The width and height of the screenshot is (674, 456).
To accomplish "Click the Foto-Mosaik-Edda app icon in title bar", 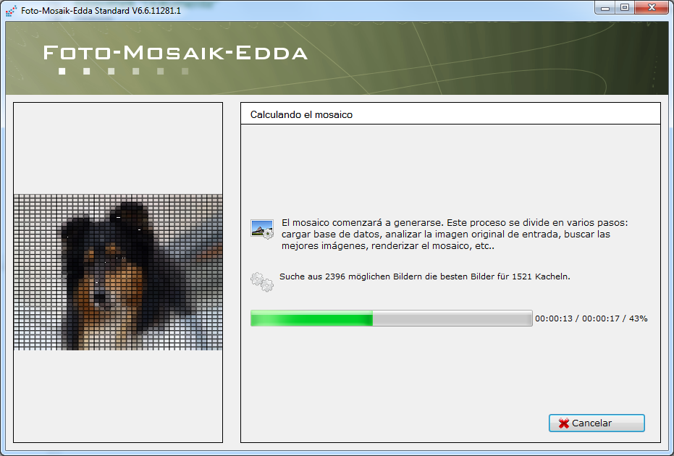I will pyautogui.click(x=11, y=10).
